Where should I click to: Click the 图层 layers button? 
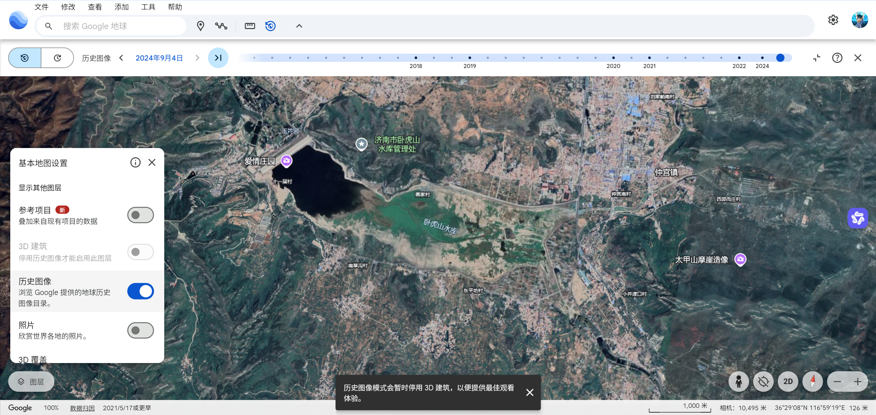[x=31, y=381]
